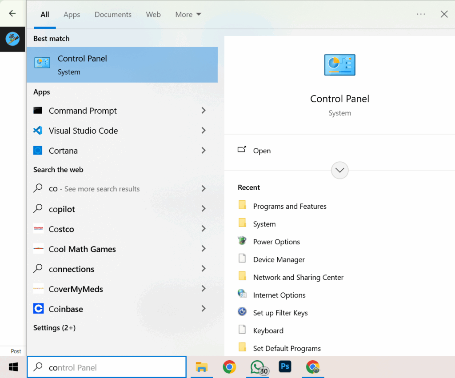Viewport: 455px width, 378px height.
Task: Click the Costco logo icon
Action: [x=38, y=229]
